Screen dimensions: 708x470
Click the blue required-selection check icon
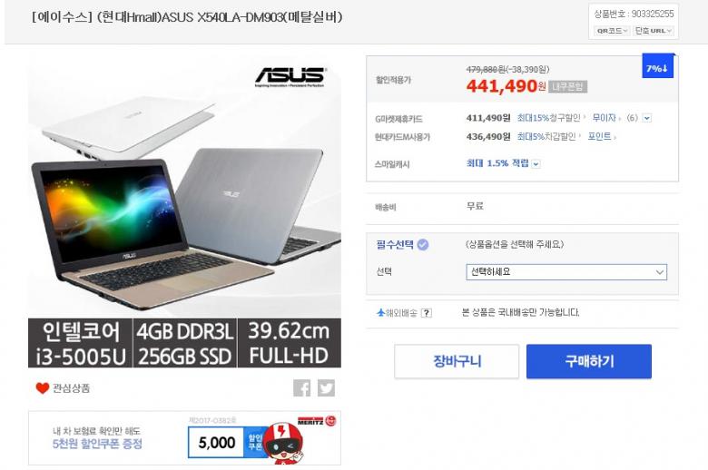coord(423,245)
